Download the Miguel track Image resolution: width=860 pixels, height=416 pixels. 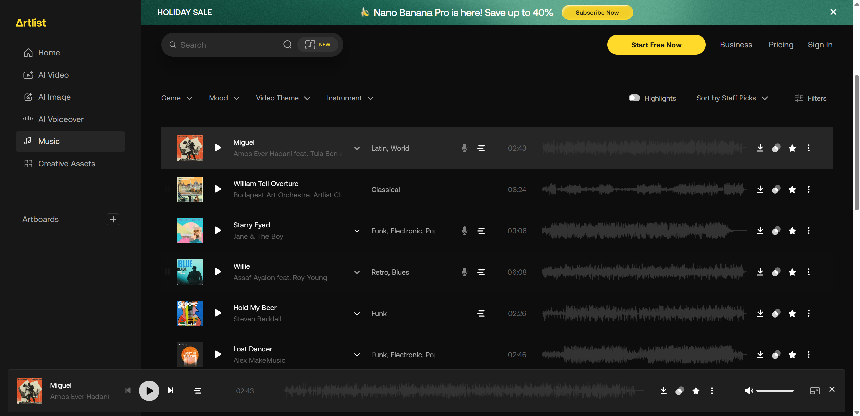[x=760, y=148]
